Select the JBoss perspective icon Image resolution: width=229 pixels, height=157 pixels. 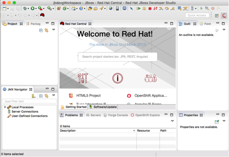(224, 15)
